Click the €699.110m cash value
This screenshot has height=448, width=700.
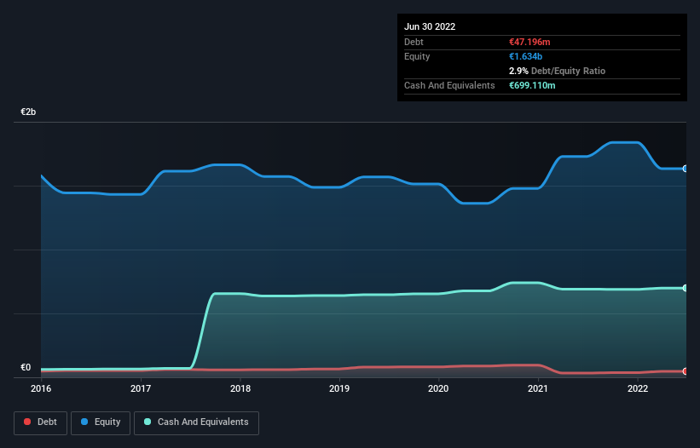(532, 85)
